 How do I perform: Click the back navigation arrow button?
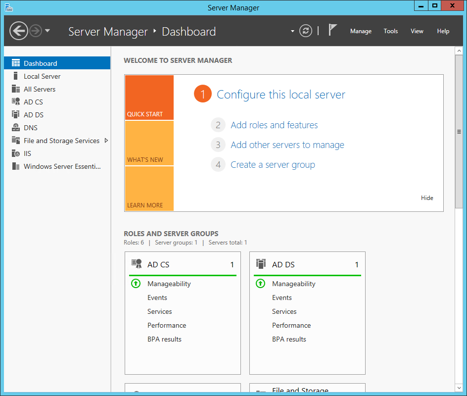coord(18,31)
